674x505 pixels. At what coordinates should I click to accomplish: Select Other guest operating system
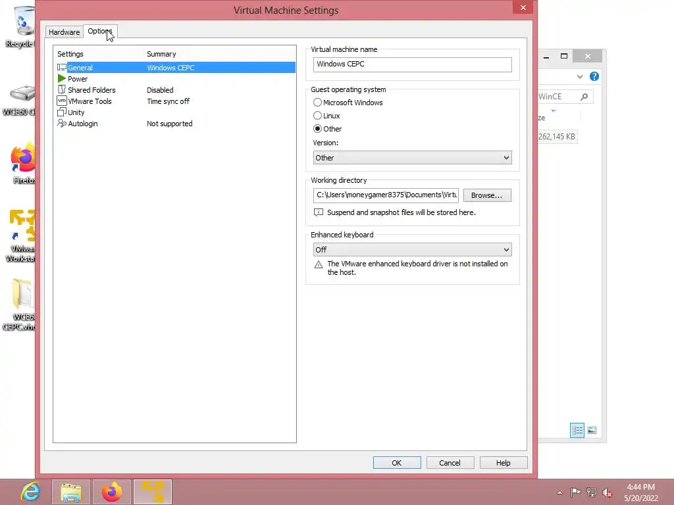[328, 129]
